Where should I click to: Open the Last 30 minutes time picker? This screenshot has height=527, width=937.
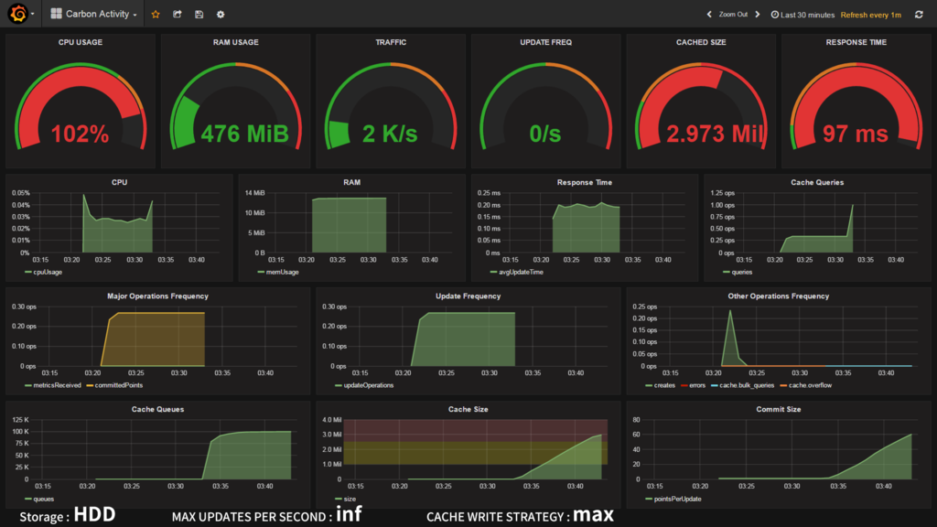(x=802, y=15)
